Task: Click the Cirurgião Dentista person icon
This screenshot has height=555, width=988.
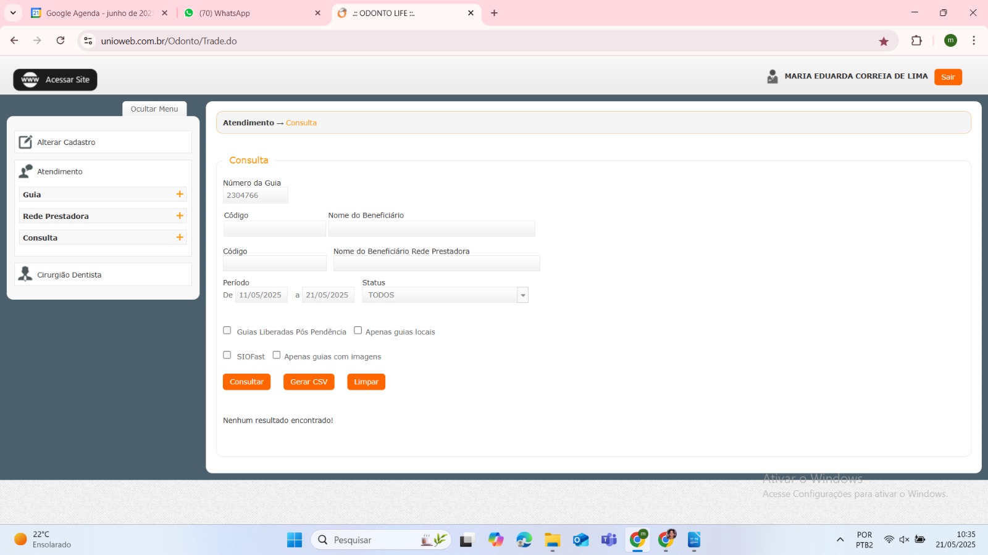Action: (25, 274)
